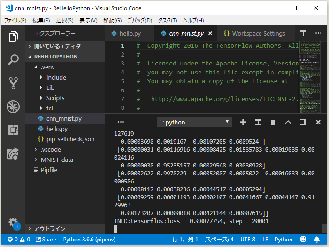Screen dimensions: 329x247
Task: Open the Explorer view in activity bar
Action: 13,36
